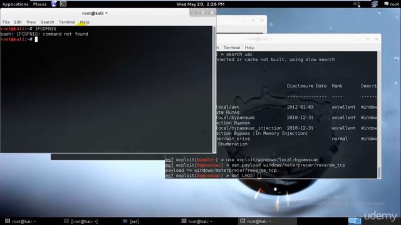Click the muted volume icon
This screenshot has height=225, width=401.
coord(357,4)
